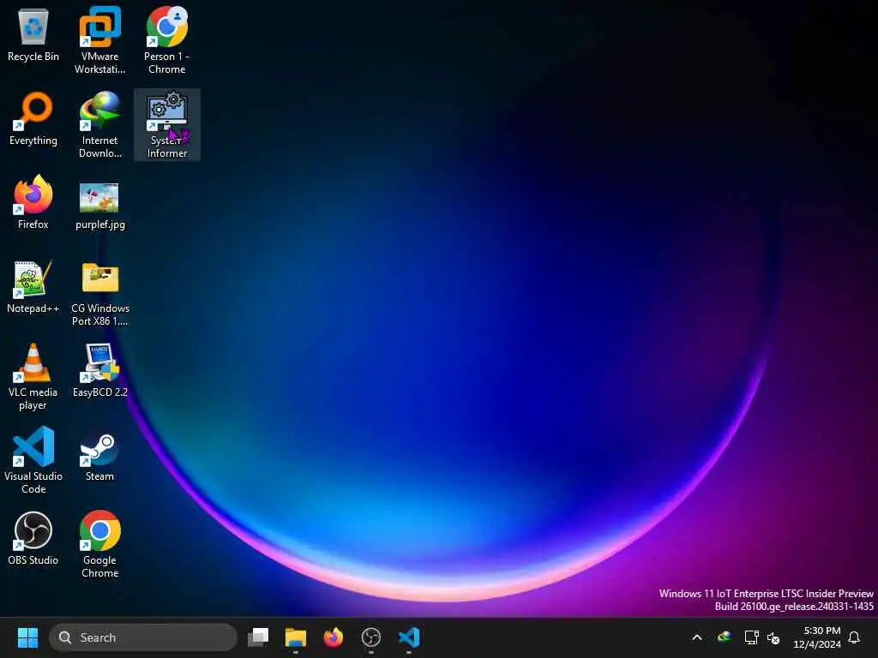The image size is (878, 658).
Task: Select the Visual Studio Code desktop shortcut
Action: click(x=33, y=460)
